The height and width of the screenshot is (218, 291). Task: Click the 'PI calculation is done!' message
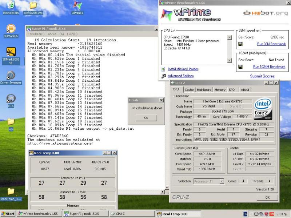(147, 108)
